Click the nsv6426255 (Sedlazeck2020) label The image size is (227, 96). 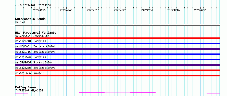[x=35, y=68]
